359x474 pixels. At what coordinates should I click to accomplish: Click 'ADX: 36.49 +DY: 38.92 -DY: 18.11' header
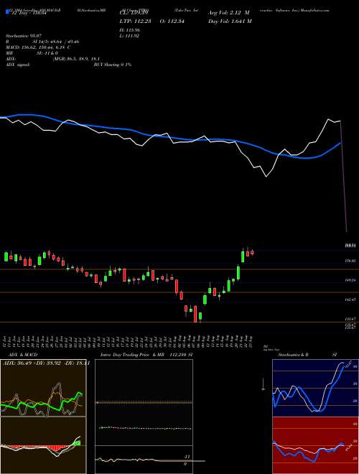pos(45,363)
